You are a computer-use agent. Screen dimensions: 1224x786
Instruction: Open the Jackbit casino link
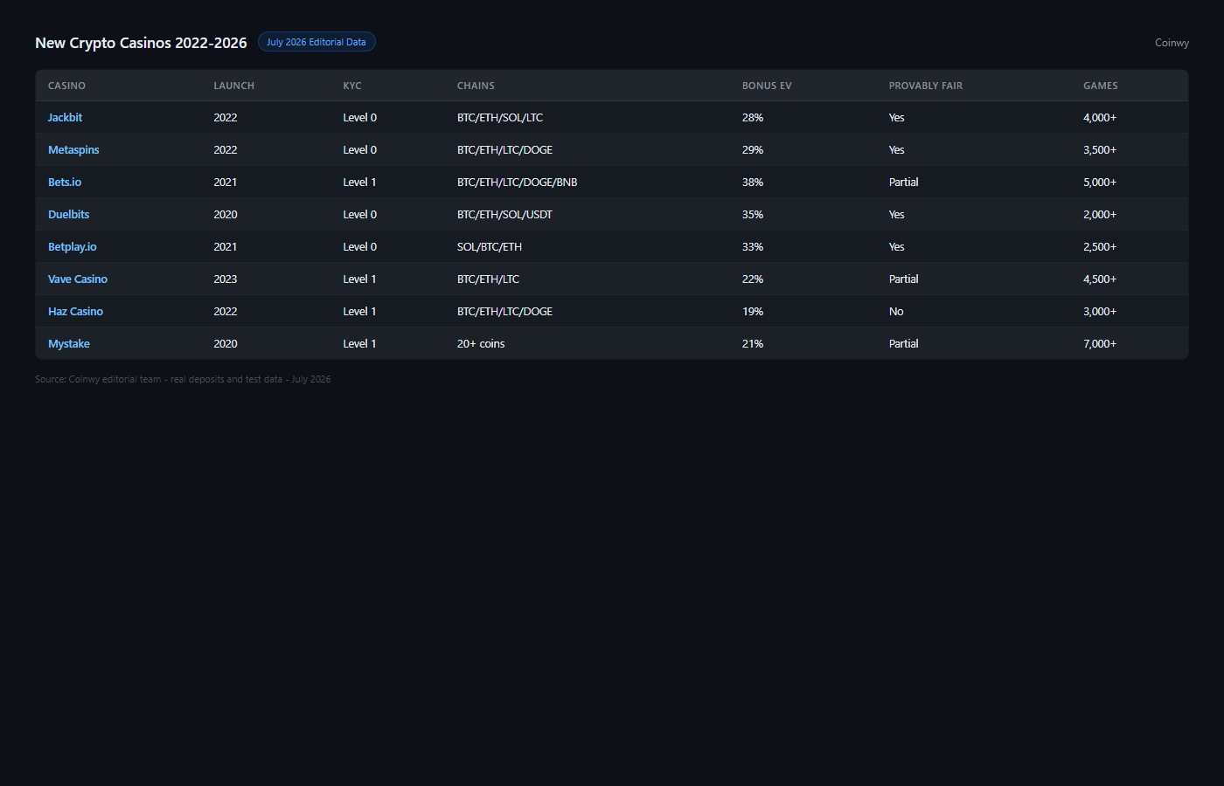(x=65, y=118)
